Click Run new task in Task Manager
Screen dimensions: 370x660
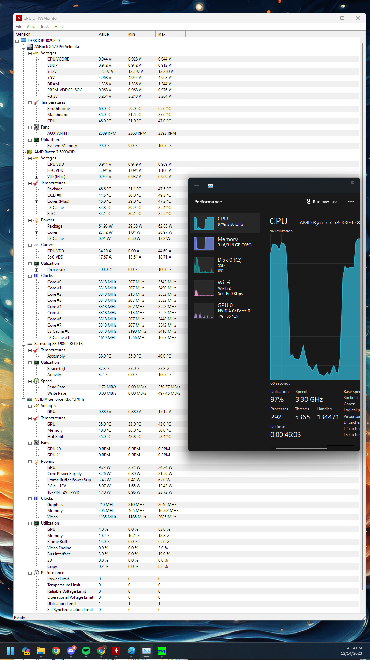(x=321, y=202)
